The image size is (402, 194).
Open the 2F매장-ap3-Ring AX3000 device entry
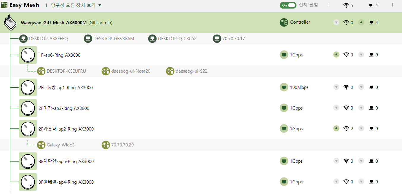64,108
